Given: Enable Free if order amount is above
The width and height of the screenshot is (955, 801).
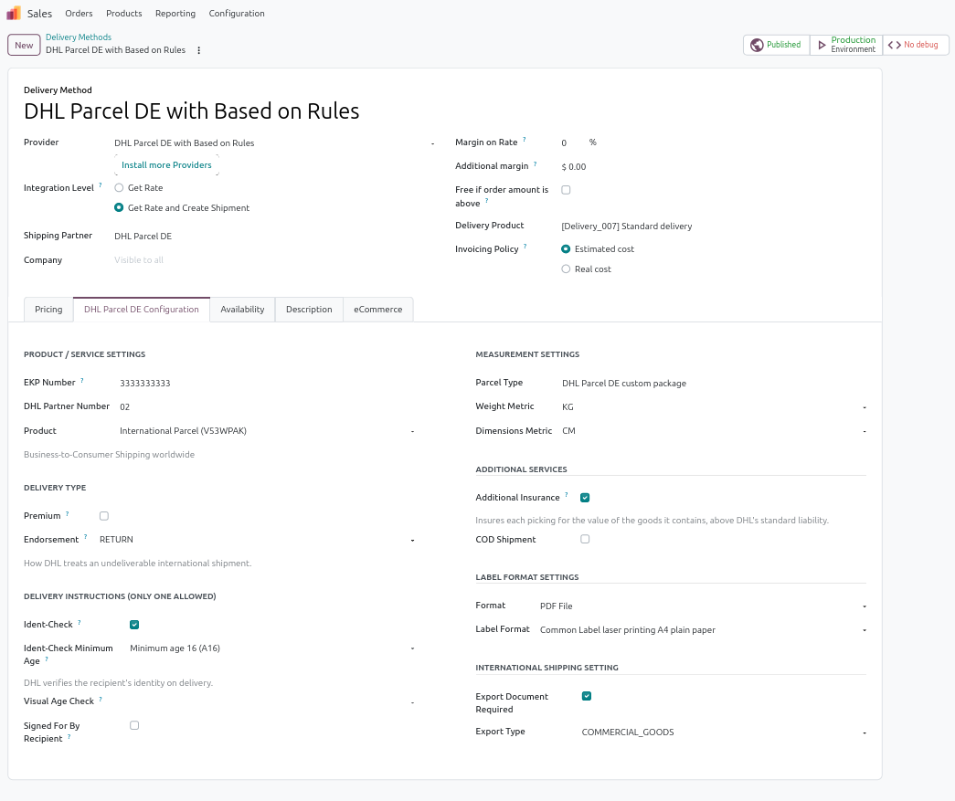Looking at the screenshot, I should 566,190.
